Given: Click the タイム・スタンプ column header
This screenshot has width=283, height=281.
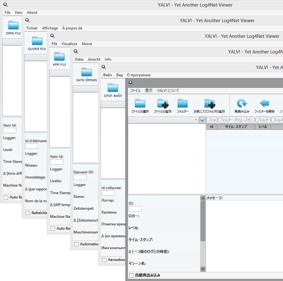Looking at the screenshot, I should [x=236, y=127].
